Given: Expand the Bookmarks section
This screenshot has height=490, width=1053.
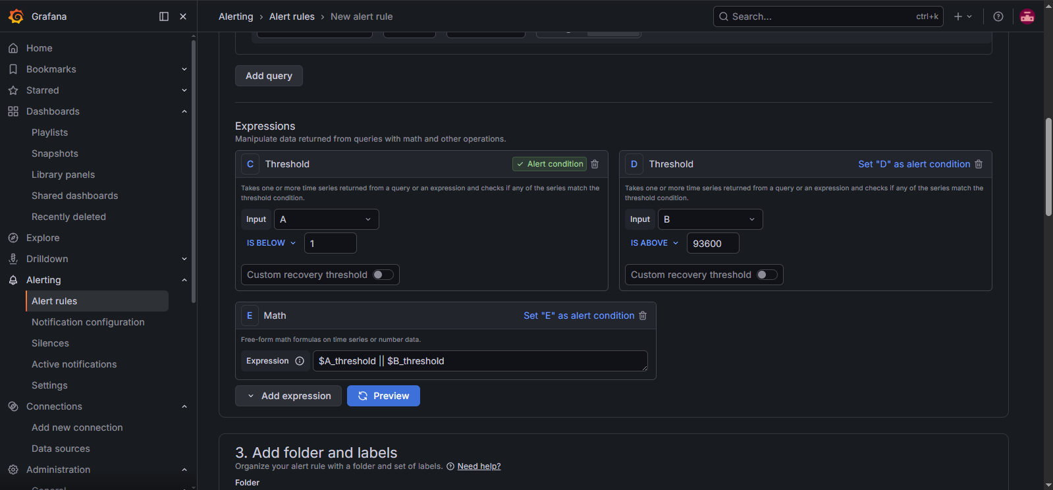Looking at the screenshot, I should click(184, 69).
